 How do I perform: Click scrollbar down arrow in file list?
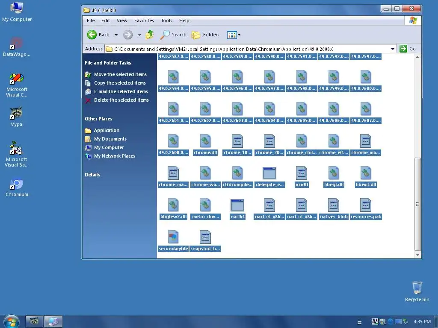tap(417, 255)
